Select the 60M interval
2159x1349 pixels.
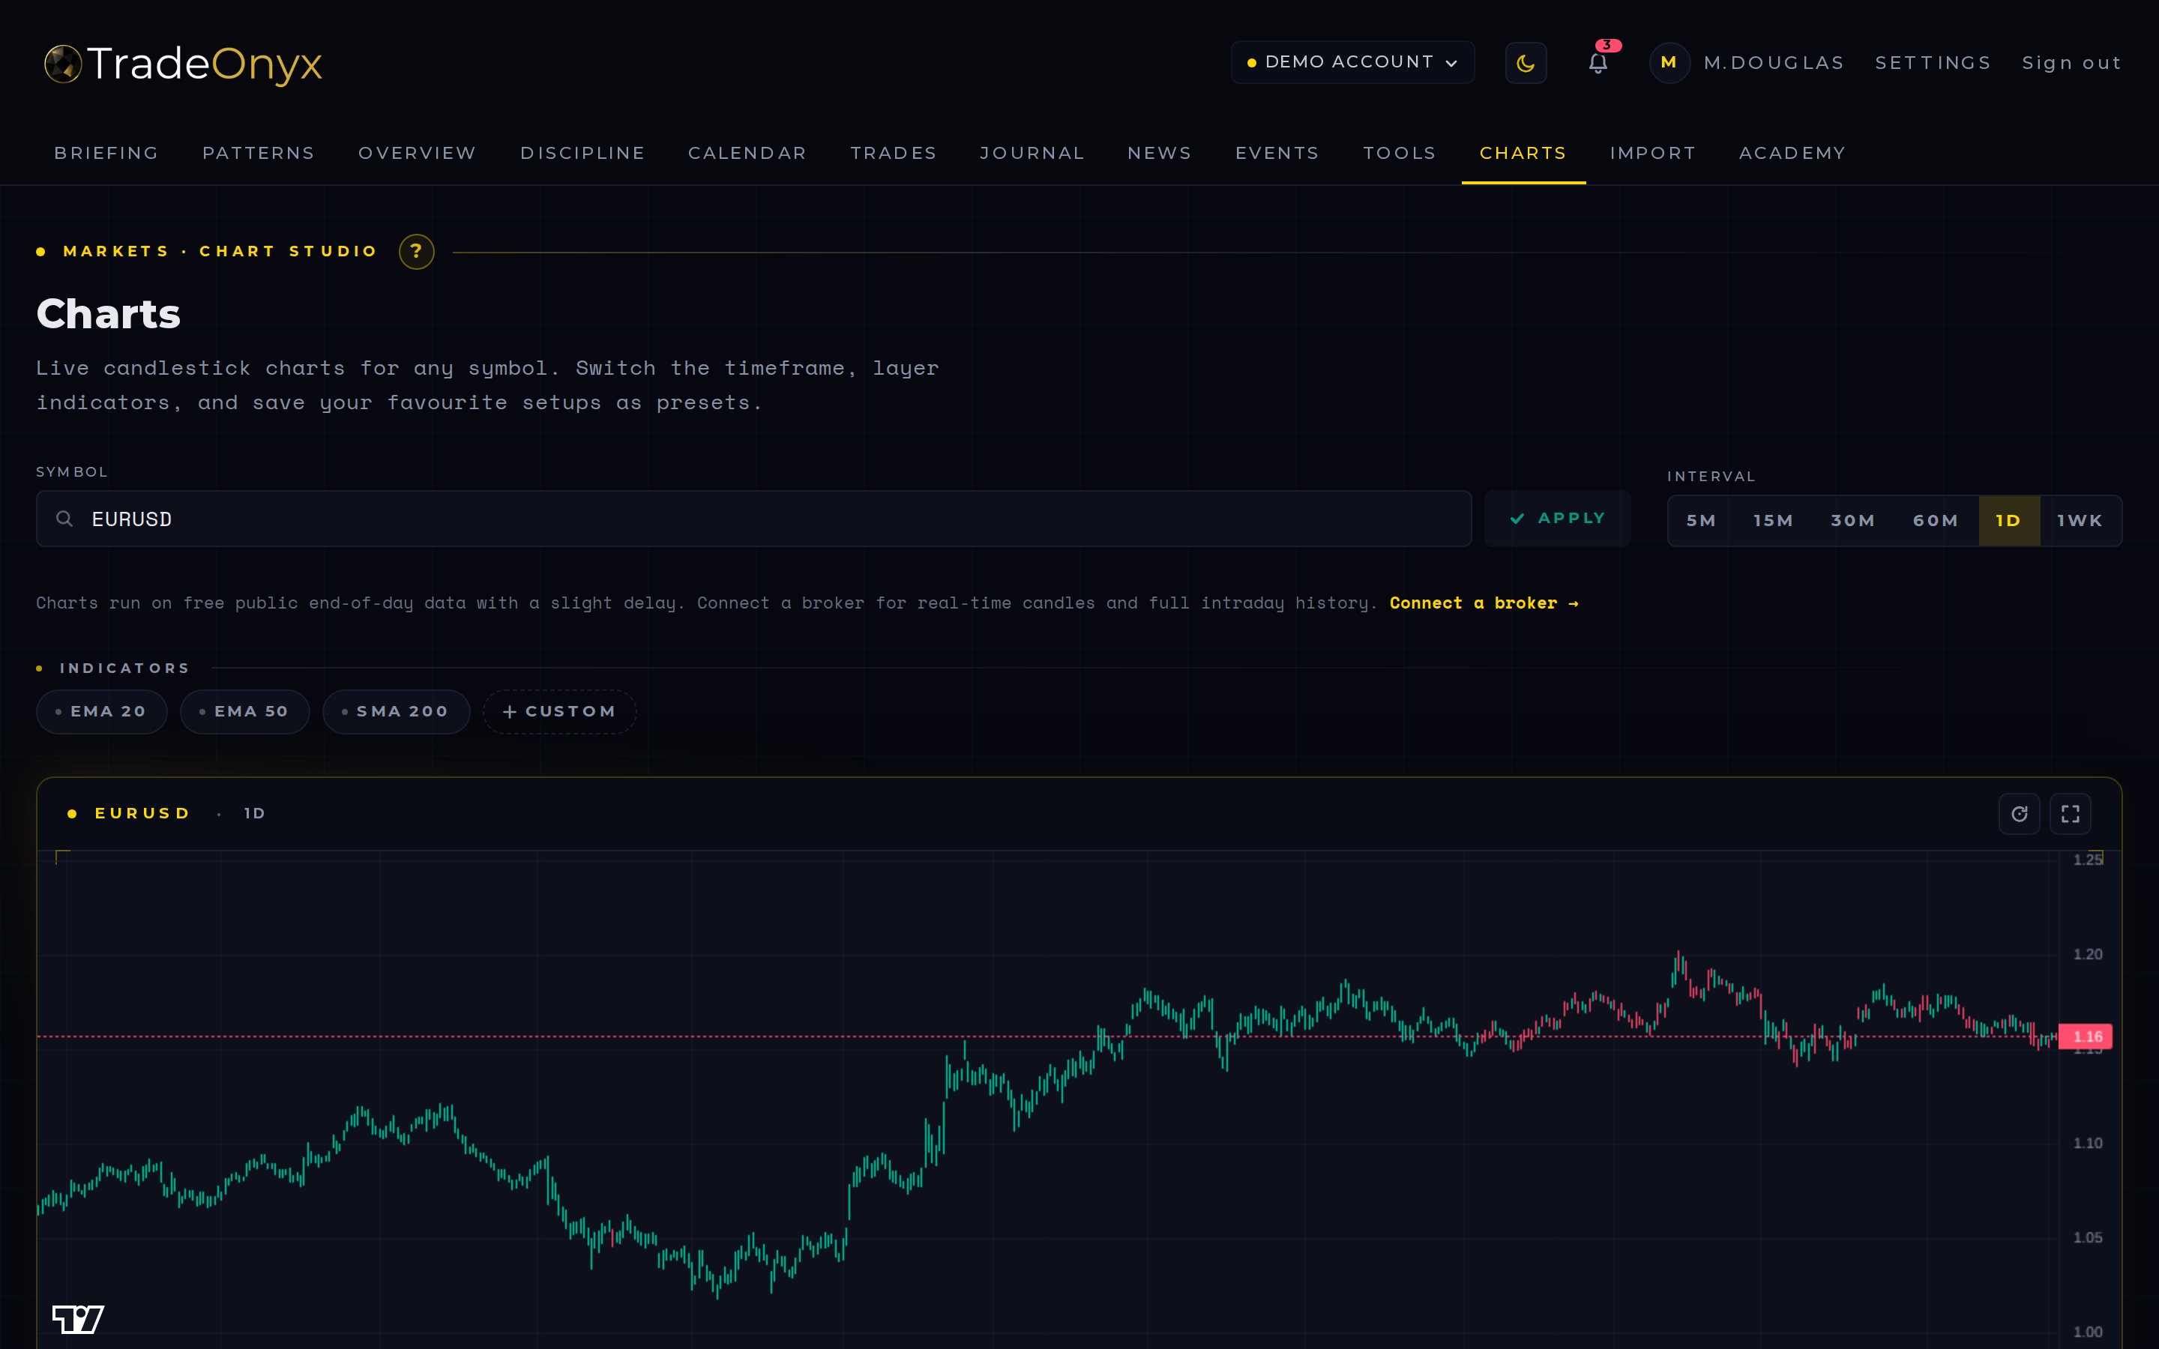coord(1935,521)
